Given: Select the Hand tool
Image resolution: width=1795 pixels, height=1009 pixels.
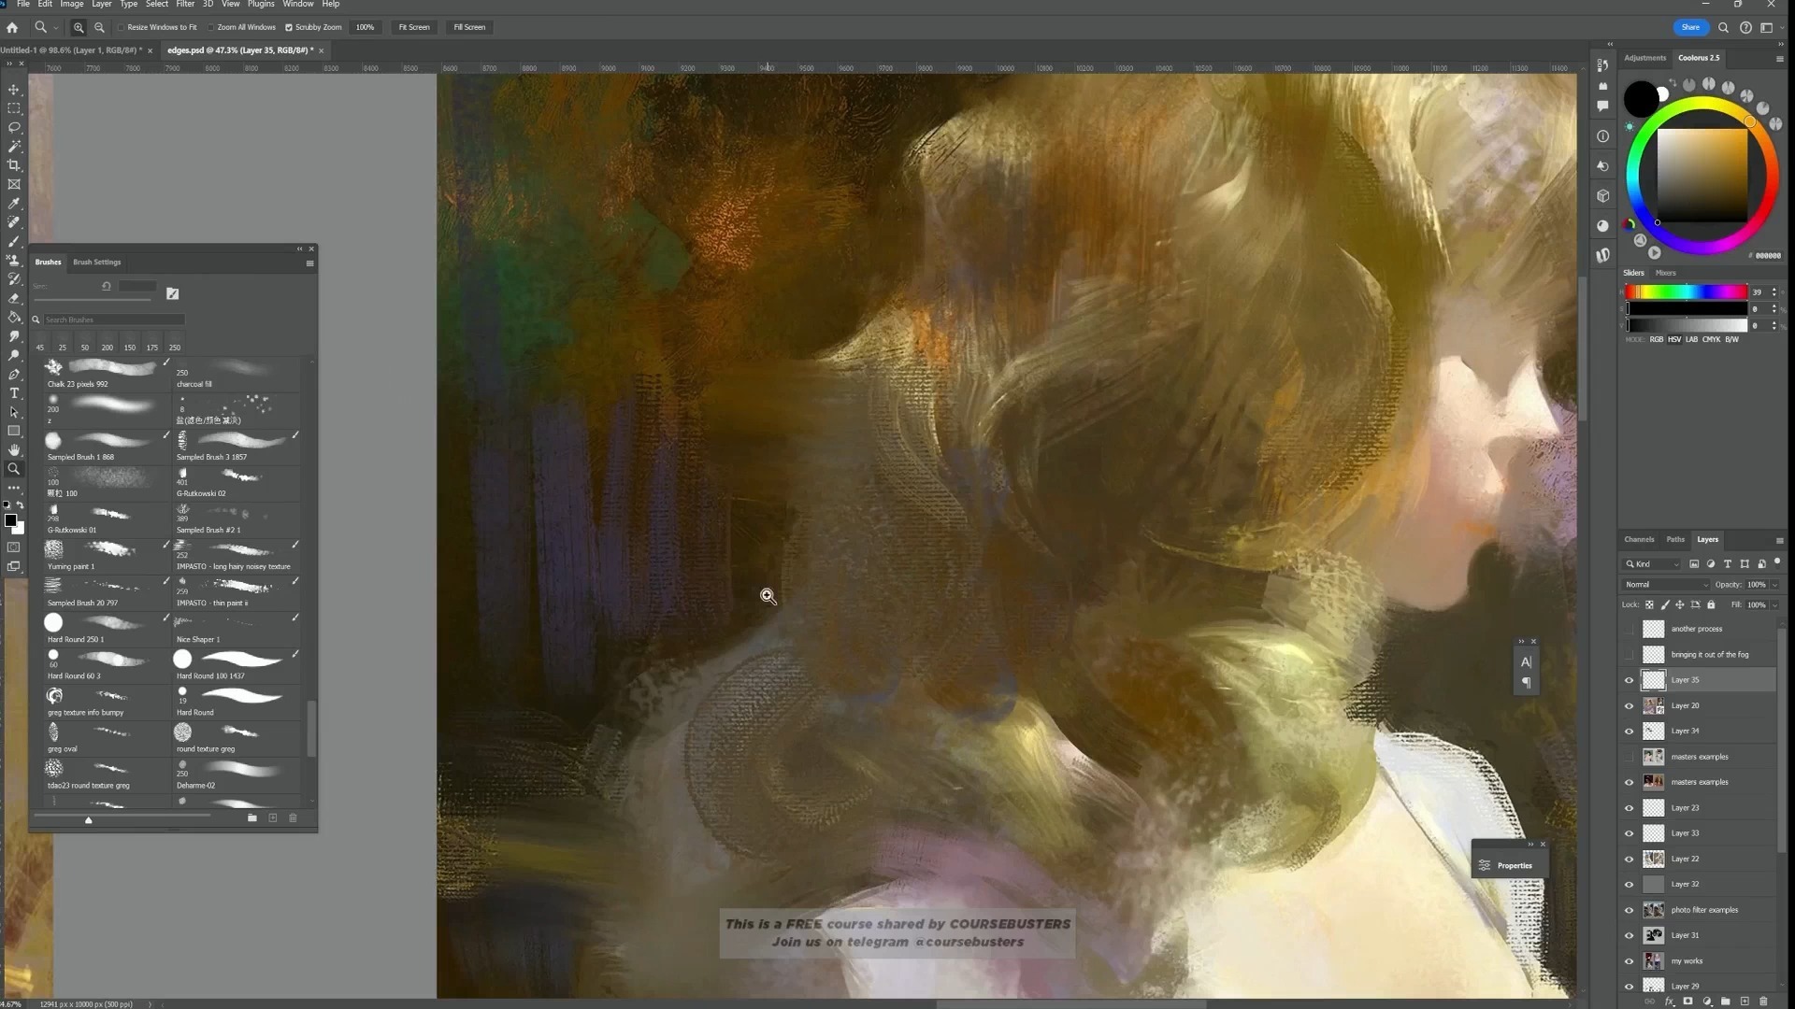Looking at the screenshot, I should 14,450.
